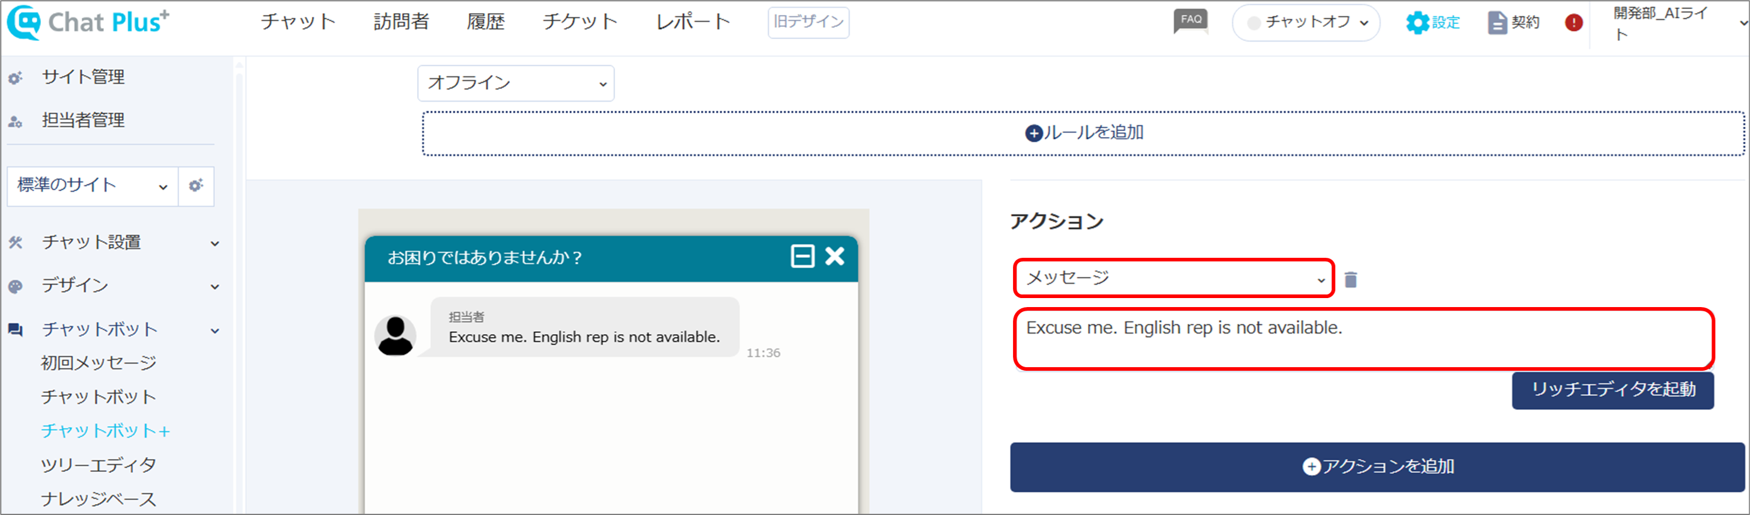Go to the レポート tab
This screenshot has height=515, width=1750.
click(693, 22)
